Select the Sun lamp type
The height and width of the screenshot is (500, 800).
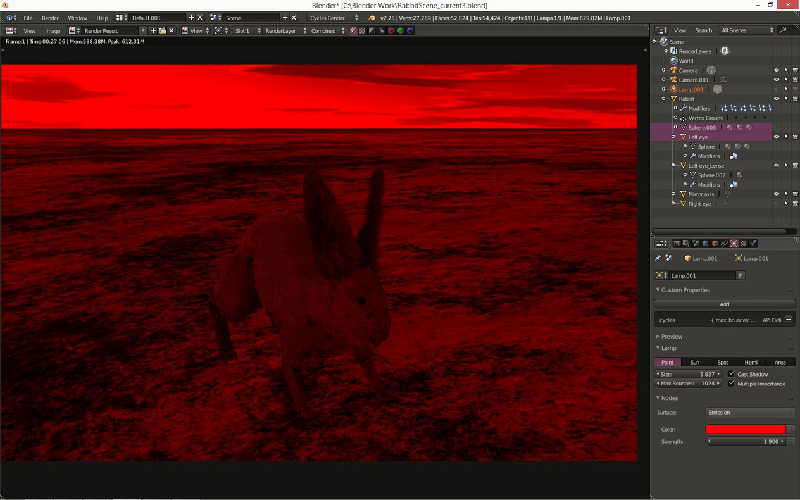click(x=695, y=362)
